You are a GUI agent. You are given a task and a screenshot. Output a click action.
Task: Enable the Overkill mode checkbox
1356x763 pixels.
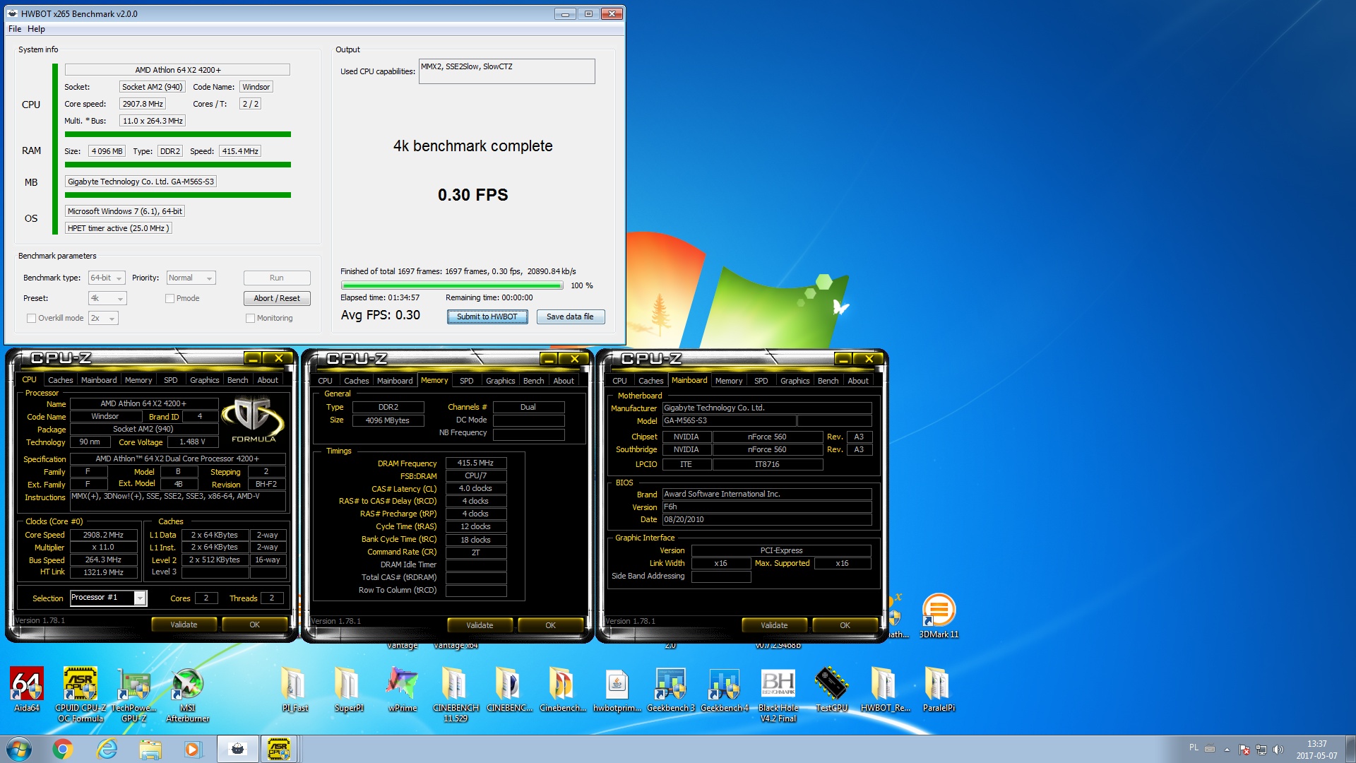pos(31,319)
